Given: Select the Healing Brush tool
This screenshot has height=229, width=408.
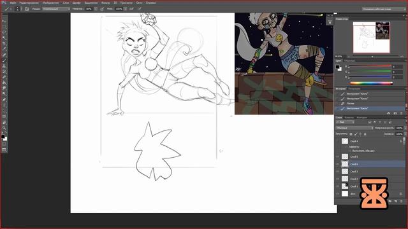Looking at the screenshot, I should point(4,55).
